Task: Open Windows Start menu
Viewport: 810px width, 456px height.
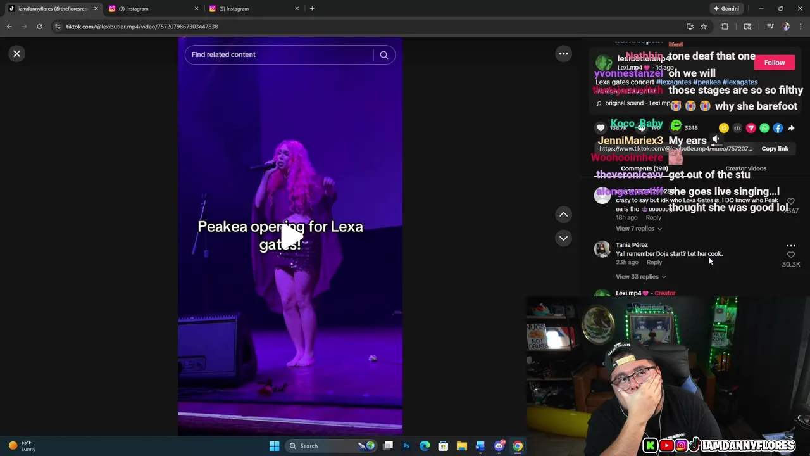Action: click(x=274, y=446)
